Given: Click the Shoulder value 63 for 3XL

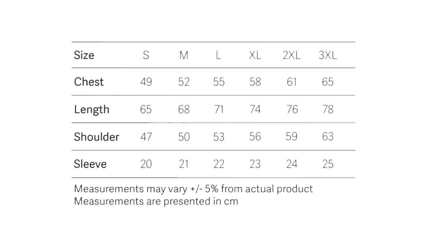Looking at the screenshot, I should (328, 136).
